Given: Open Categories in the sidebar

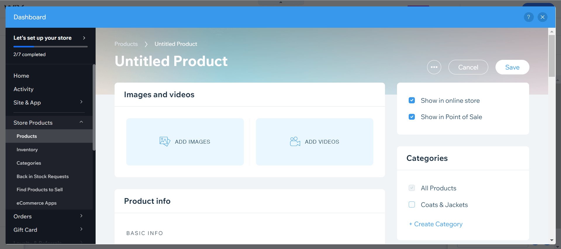Looking at the screenshot, I should tap(29, 163).
